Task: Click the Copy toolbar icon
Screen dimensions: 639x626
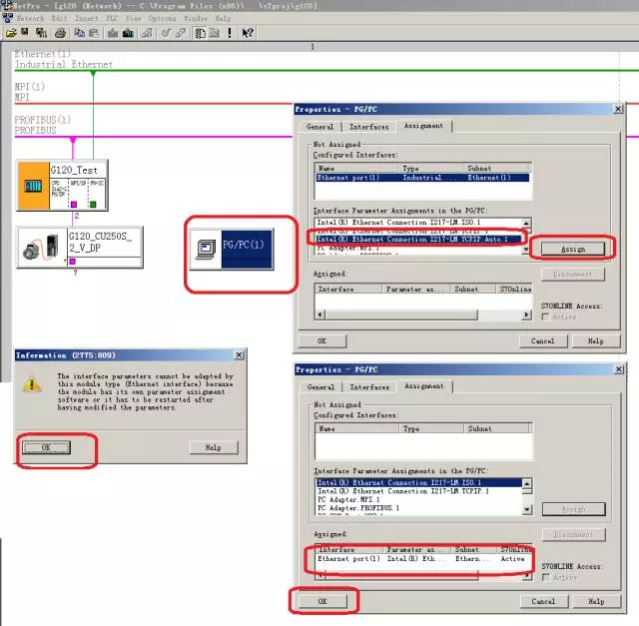Action: (80, 32)
